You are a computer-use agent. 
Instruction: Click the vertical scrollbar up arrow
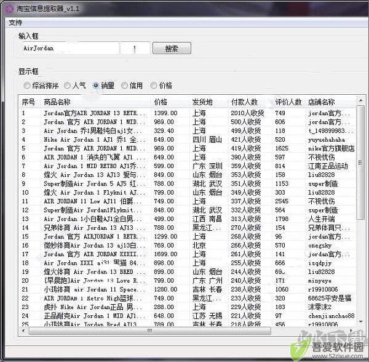pos(360,101)
